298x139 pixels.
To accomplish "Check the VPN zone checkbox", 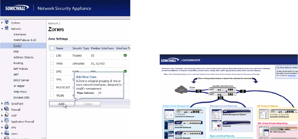I will click(x=52, y=79).
